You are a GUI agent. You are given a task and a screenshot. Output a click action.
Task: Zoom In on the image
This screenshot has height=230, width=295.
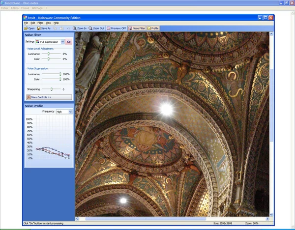(80, 29)
